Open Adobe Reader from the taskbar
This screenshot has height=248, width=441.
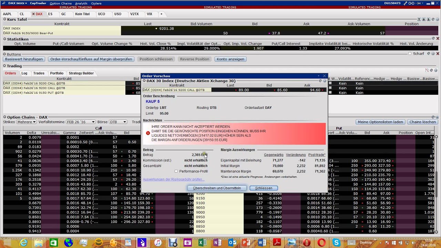click(x=277, y=242)
